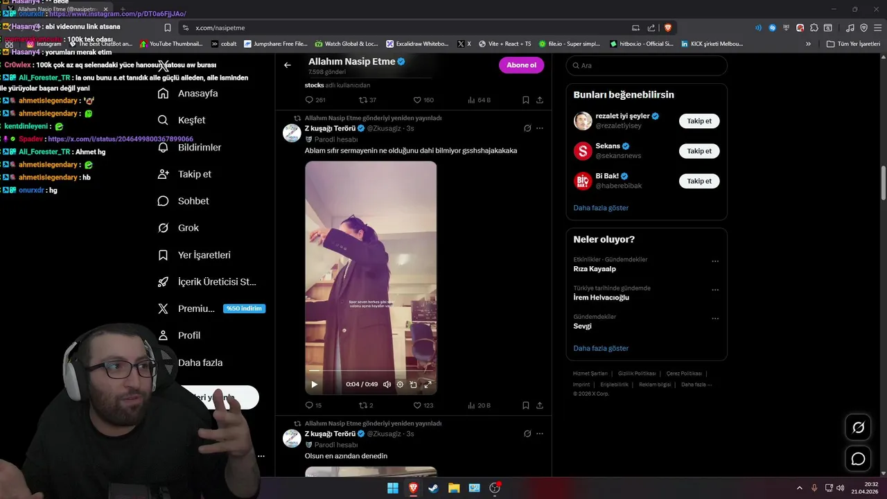Image resolution: width=887 pixels, height=499 pixels.
Task: Follow Sekans with Takip et
Action: pos(699,150)
